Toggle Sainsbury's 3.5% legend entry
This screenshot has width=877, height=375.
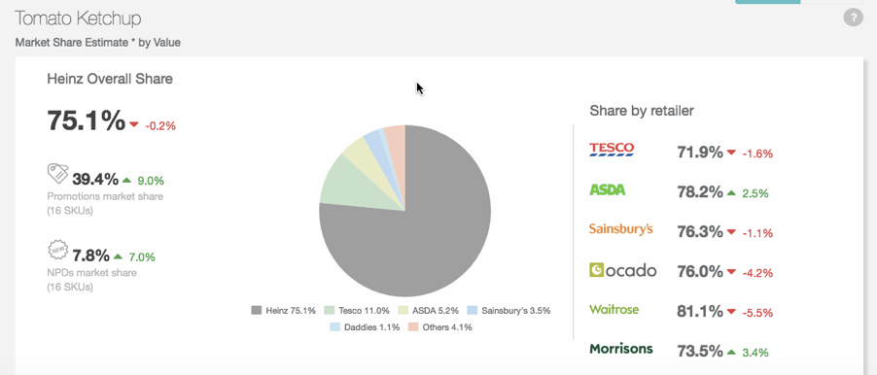509,310
